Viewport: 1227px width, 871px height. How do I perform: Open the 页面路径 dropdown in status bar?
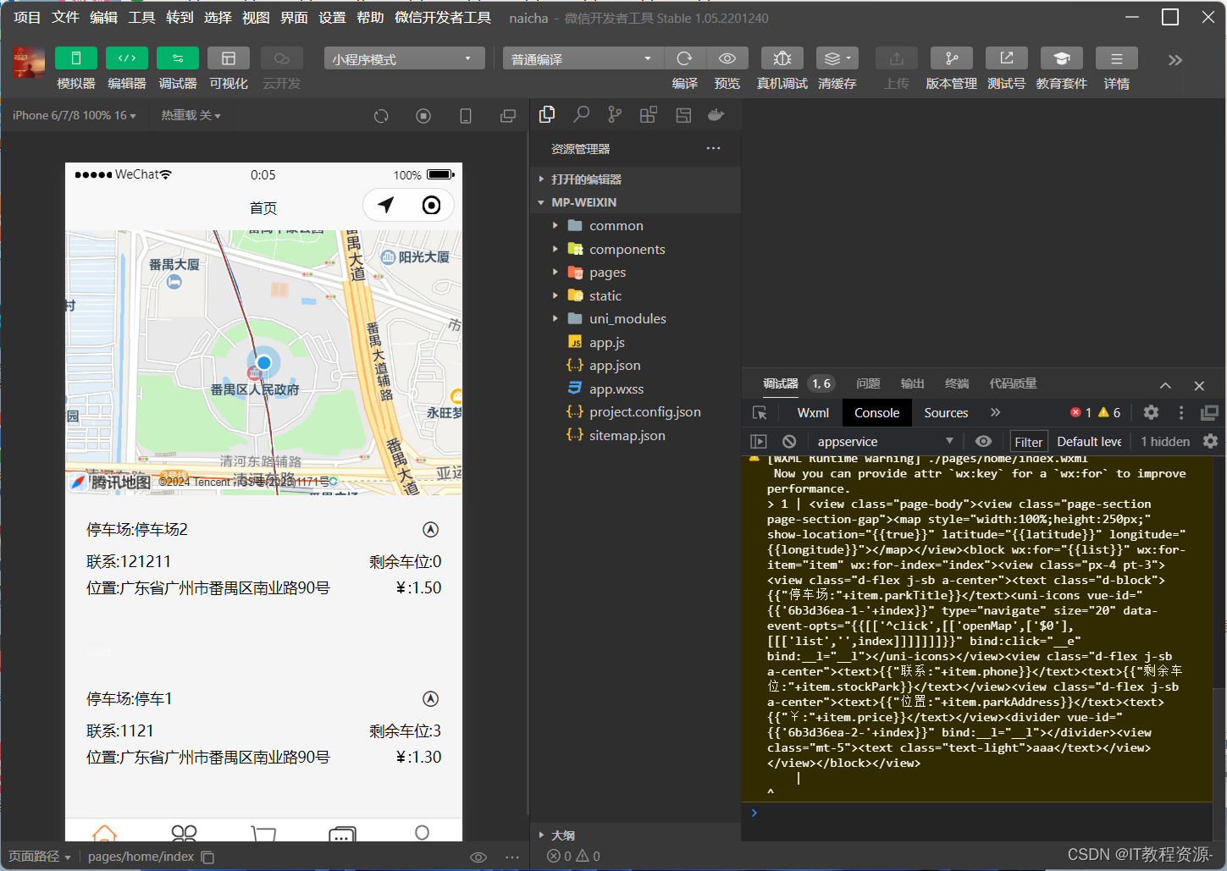pyautogui.click(x=39, y=857)
